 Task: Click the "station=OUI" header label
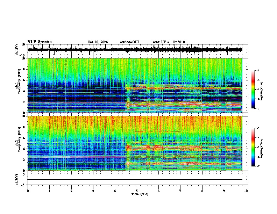129,42
